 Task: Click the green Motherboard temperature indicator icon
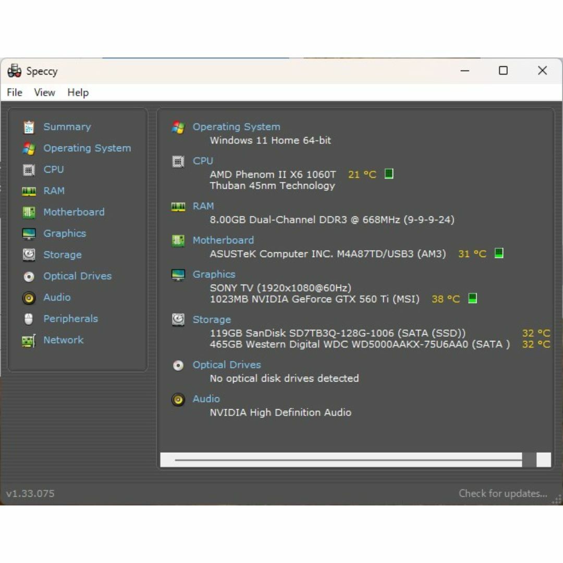click(499, 253)
